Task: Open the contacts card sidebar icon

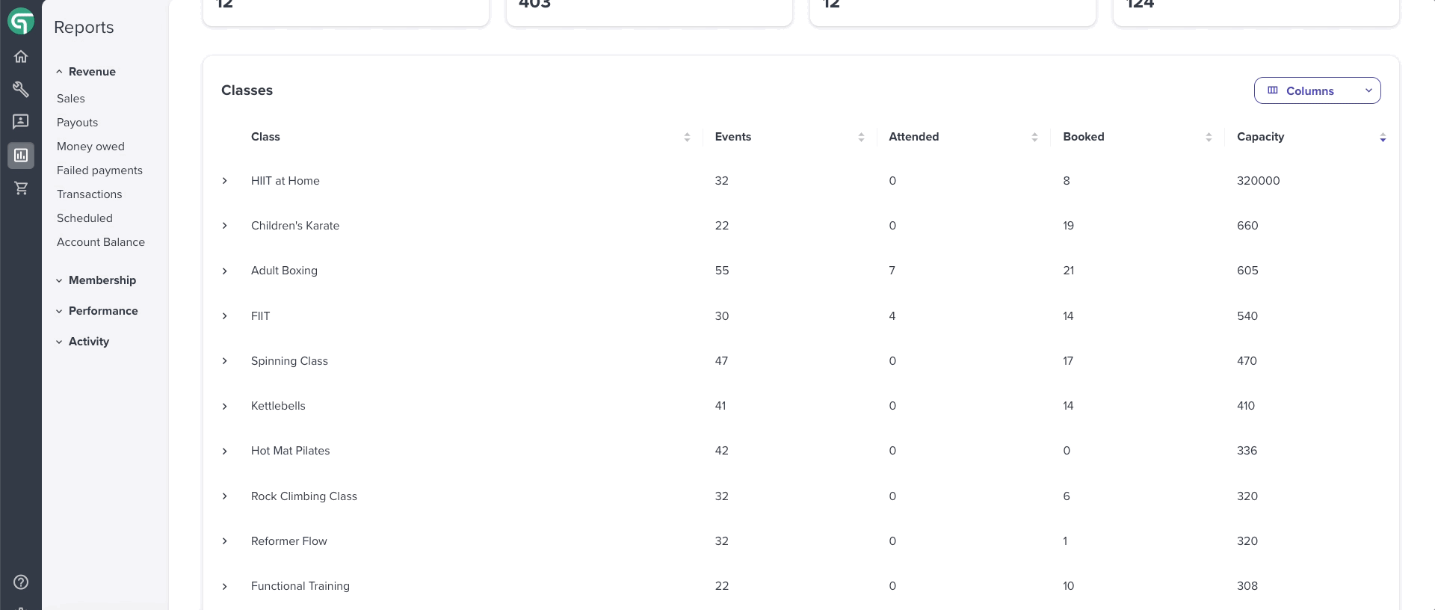Action: [x=21, y=121]
